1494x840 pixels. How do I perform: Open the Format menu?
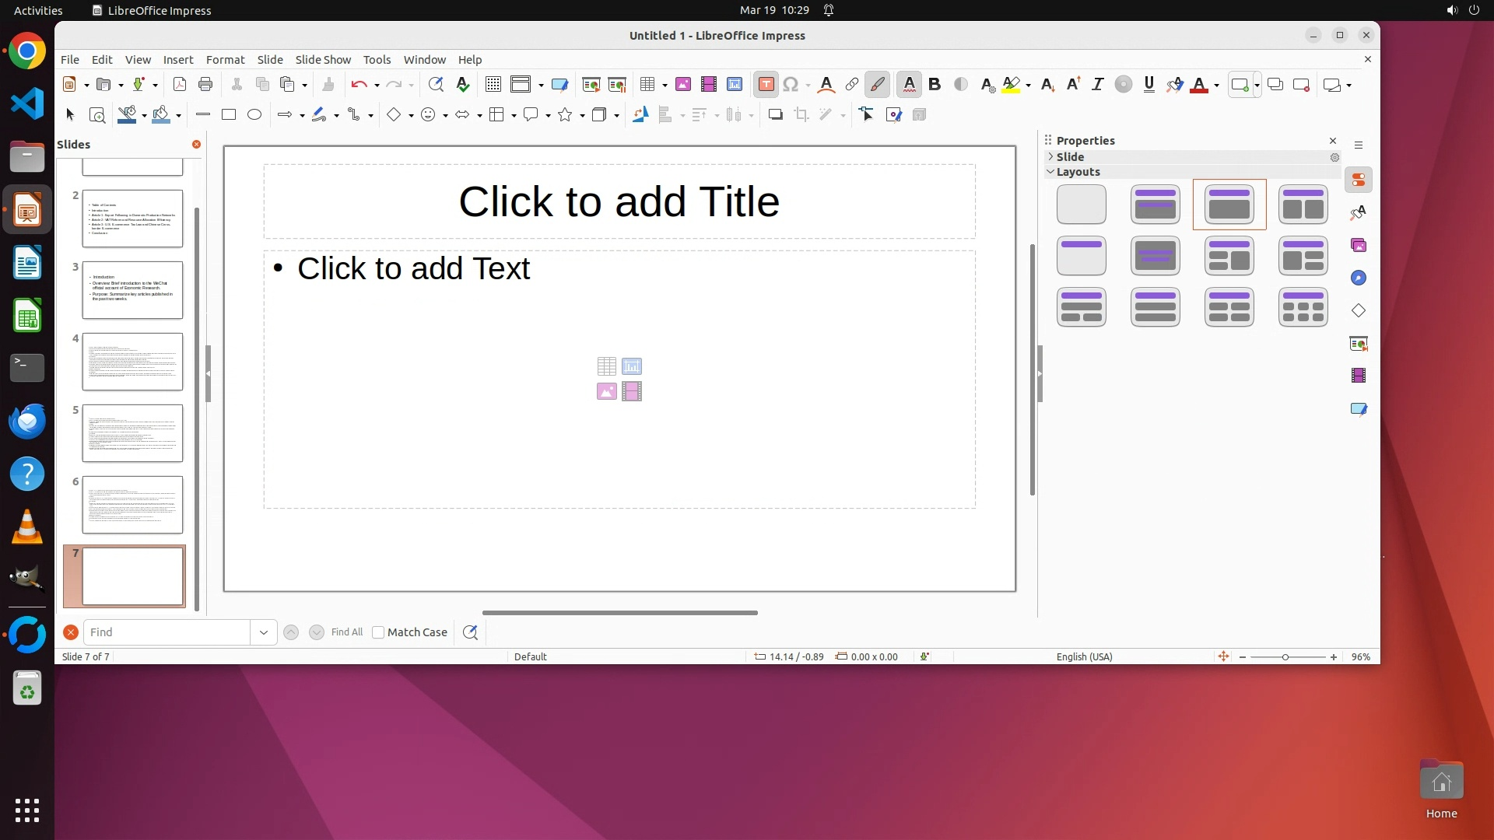[x=225, y=60]
